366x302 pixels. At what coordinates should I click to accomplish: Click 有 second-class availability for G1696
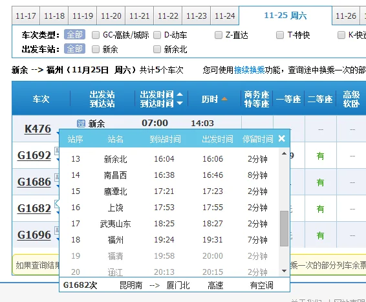pyautogui.click(x=321, y=235)
